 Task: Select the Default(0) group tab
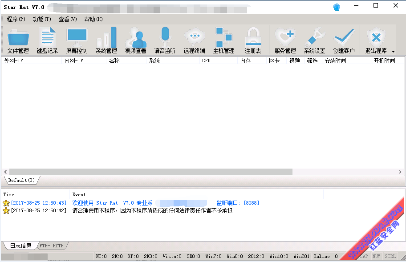pyautogui.click(x=21, y=180)
